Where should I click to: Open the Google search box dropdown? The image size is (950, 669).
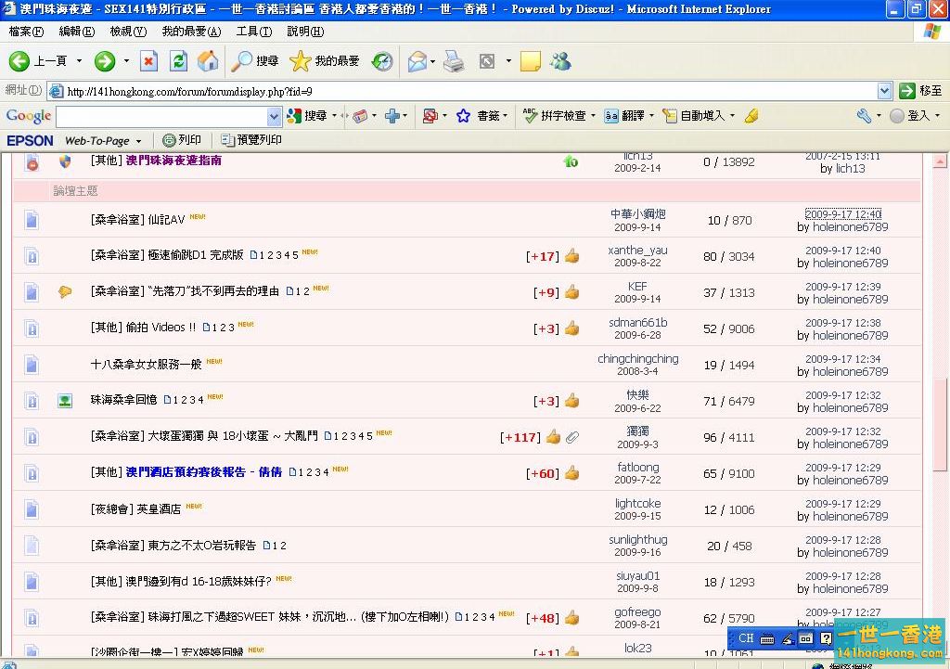click(x=274, y=116)
